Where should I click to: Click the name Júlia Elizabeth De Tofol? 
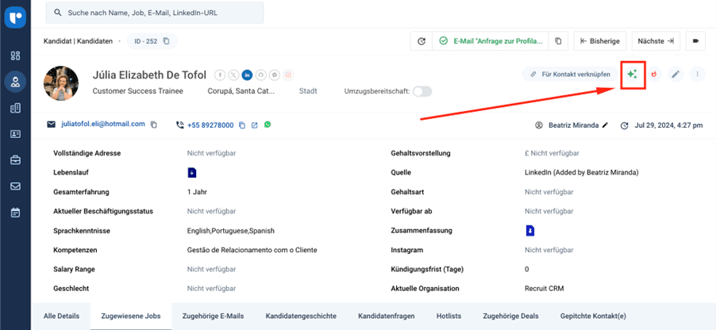click(149, 75)
